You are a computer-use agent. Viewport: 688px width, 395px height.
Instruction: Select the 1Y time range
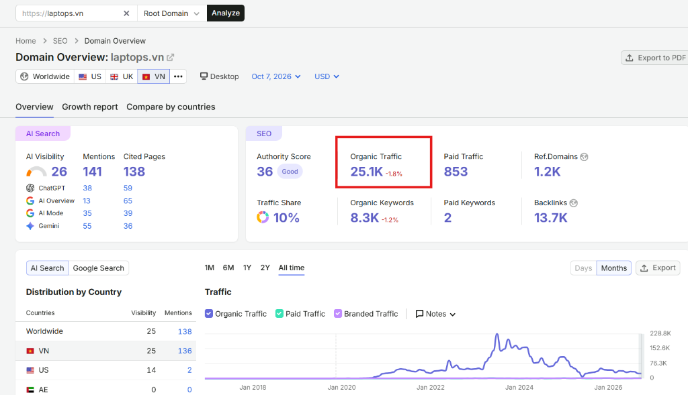247,268
